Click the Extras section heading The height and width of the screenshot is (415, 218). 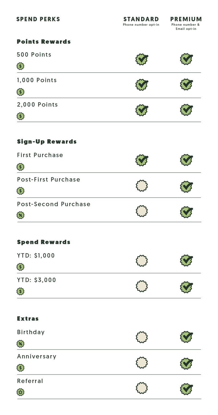[x=28, y=319]
